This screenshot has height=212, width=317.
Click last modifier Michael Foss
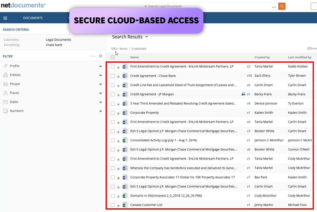297,205
